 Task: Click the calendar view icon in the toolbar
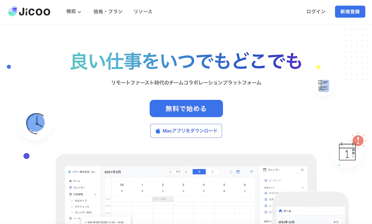pos(238,171)
